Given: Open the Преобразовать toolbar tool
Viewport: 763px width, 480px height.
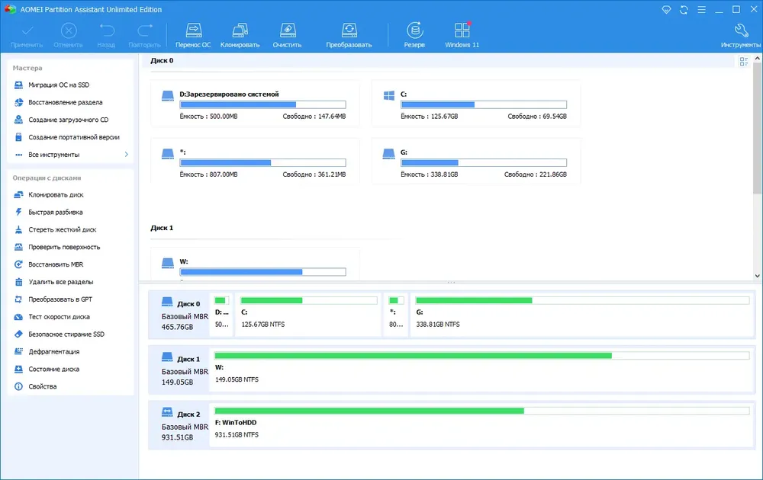Looking at the screenshot, I should (x=349, y=35).
